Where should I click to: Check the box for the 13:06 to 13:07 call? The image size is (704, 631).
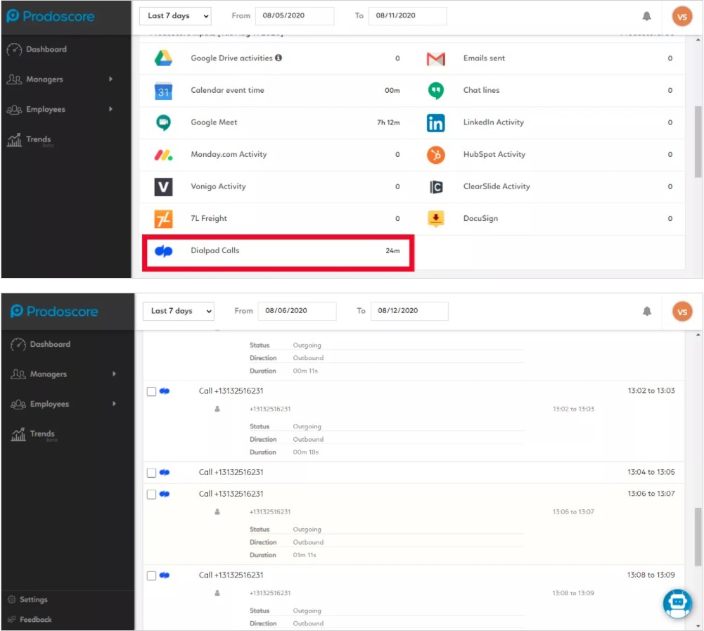pos(151,495)
